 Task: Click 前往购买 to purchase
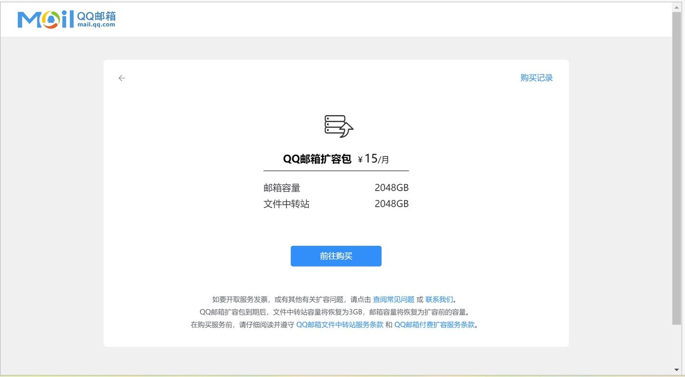[x=336, y=256]
